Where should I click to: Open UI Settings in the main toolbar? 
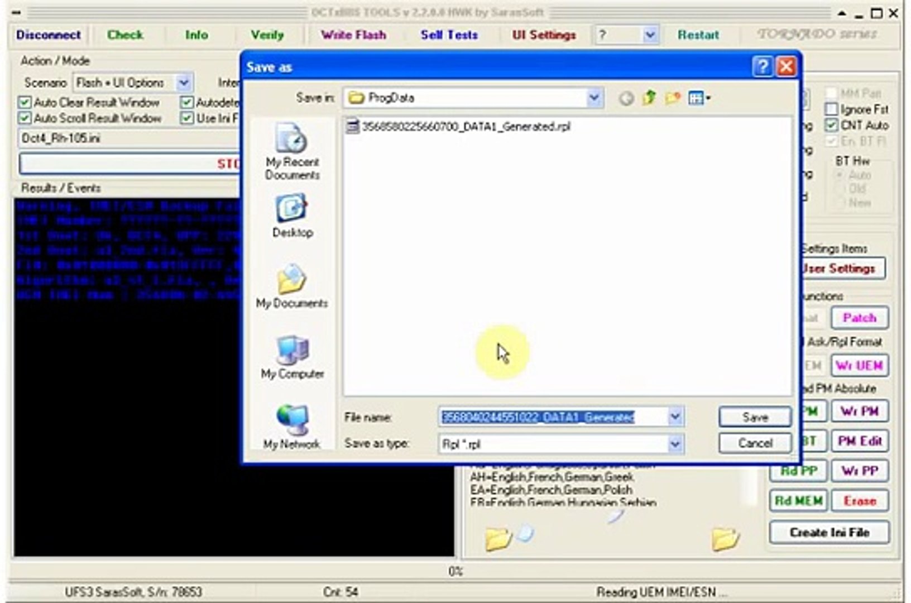(x=544, y=35)
